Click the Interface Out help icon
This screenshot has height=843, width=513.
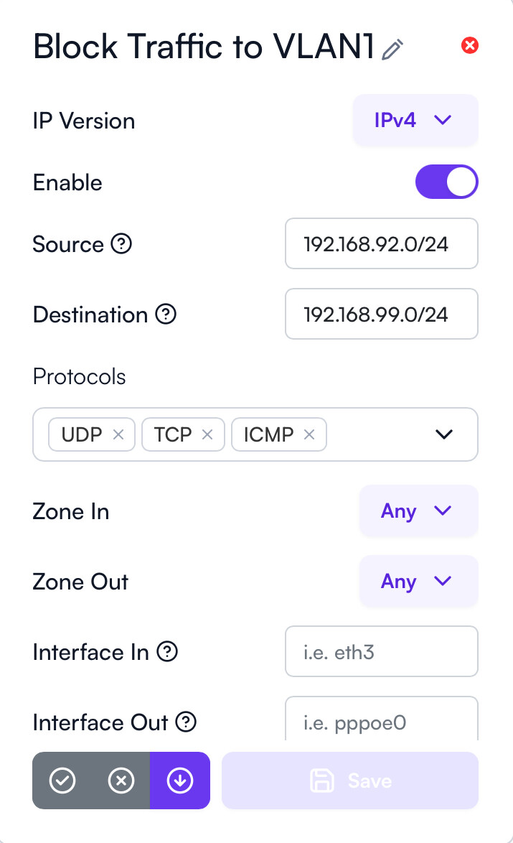187,722
